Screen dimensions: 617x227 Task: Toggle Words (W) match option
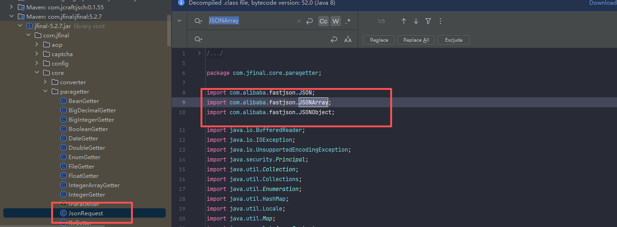pyautogui.click(x=335, y=21)
